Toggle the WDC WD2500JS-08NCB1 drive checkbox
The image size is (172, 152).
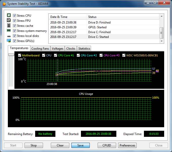click(x=124, y=55)
